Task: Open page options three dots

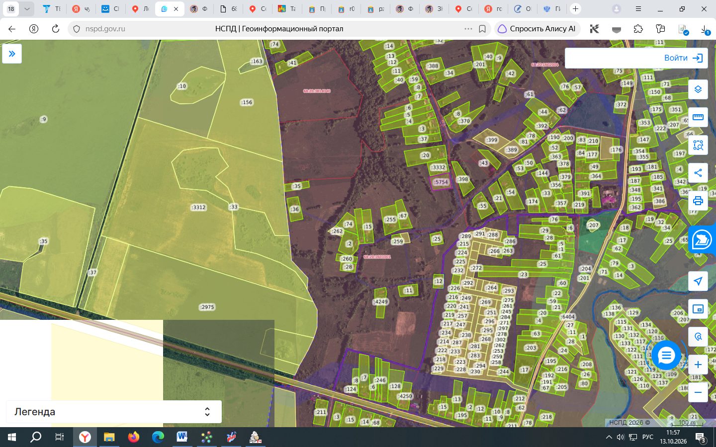Action: [x=468, y=29]
